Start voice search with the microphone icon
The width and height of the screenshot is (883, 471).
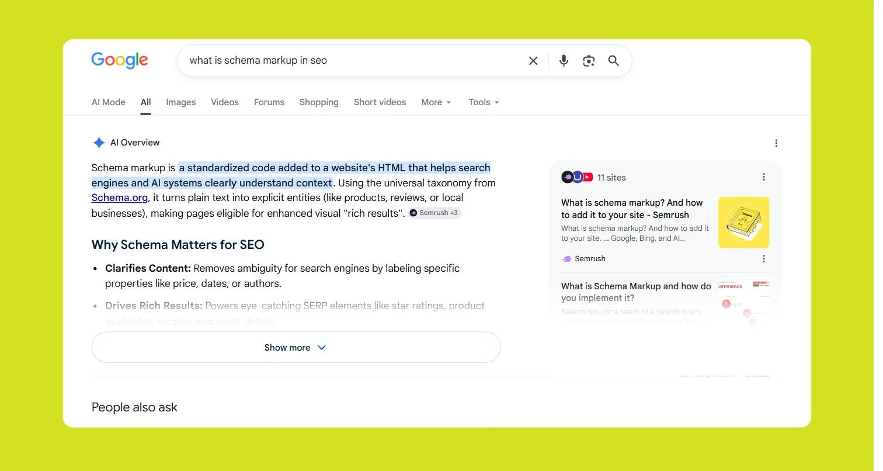tap(564, 61)
